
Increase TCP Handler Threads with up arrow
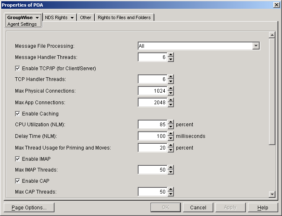coord(171,77)
